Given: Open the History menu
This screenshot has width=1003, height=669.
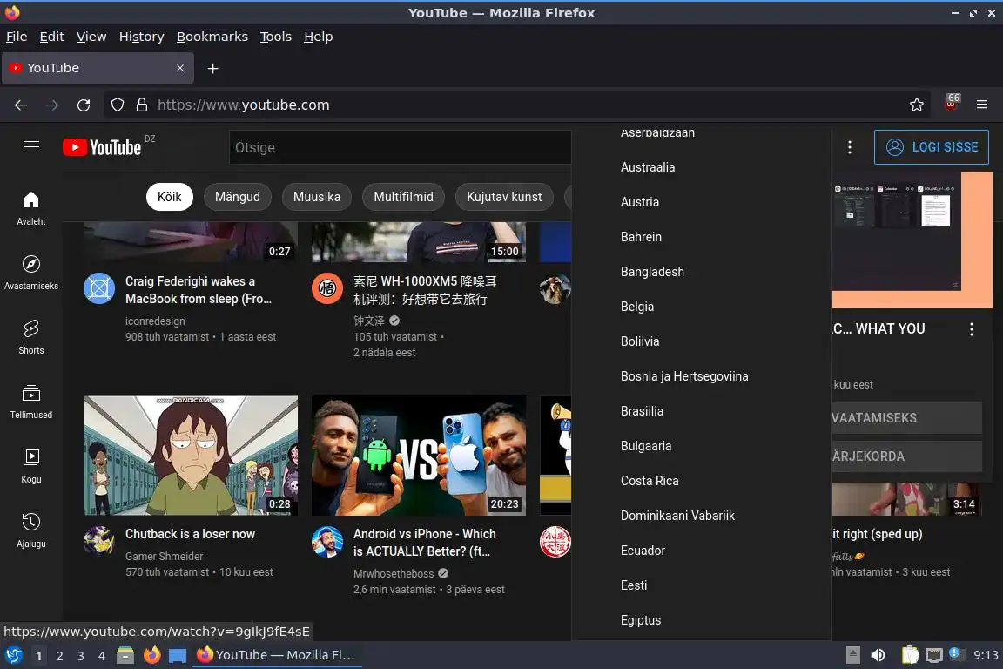Looking at the screenshot, I should [141, 37].
